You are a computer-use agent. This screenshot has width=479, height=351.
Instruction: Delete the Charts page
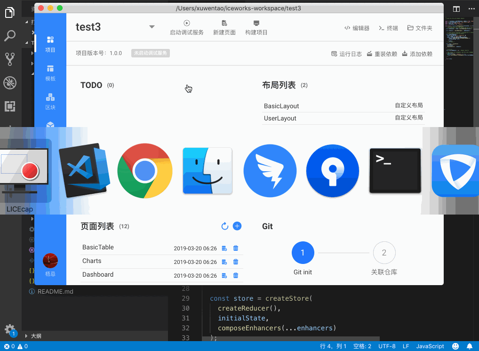[x=236, y=262]
